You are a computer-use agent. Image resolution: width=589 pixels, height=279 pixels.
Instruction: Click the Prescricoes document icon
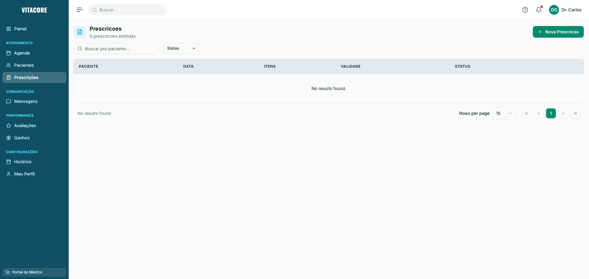80,32
